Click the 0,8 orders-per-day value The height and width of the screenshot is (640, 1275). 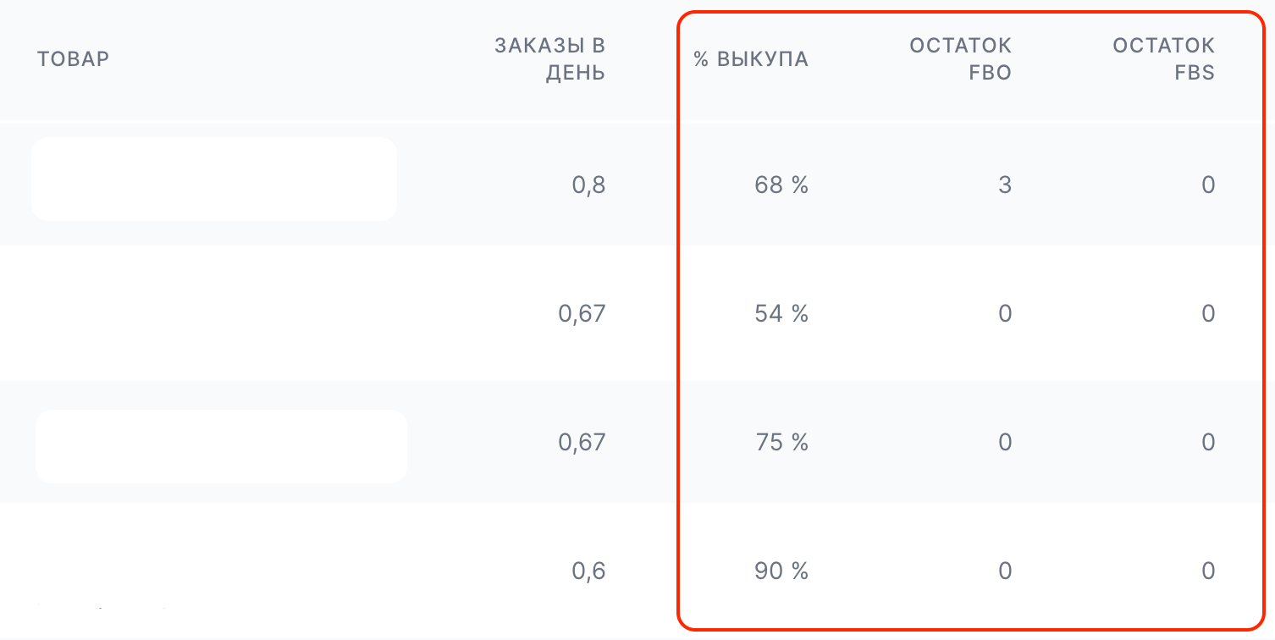tap(588, 185)
